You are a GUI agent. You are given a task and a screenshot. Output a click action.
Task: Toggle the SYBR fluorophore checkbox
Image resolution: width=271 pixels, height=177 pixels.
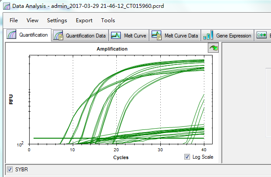(x=10, y=169)
